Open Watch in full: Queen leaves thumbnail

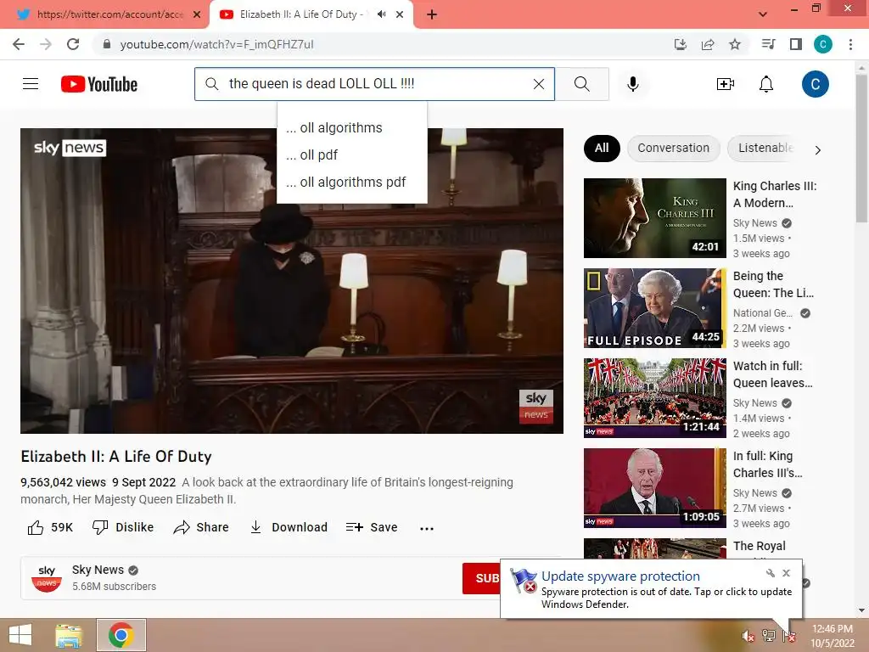(654, 397)
